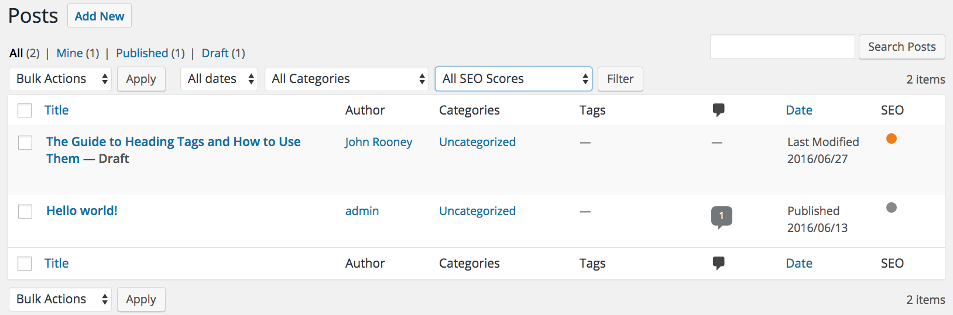
Task: Open the comment count bubble for Hello world!
Action: tap(721, 216)
